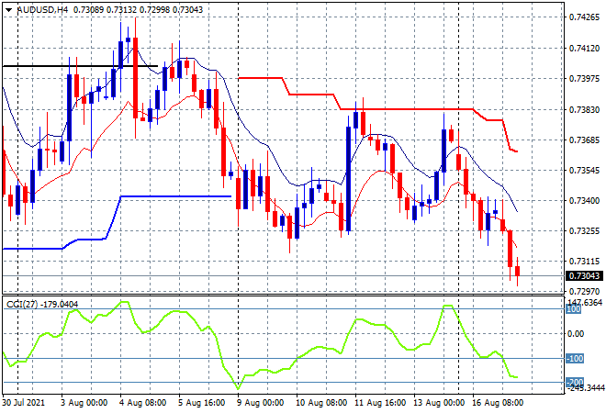
Task: Click the 13 Aug 00:00 time label
Action: tap(440, 403)
